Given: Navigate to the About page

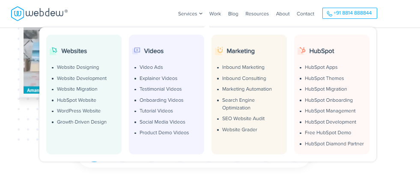Looking at the screenshot, I should (283, 14).
